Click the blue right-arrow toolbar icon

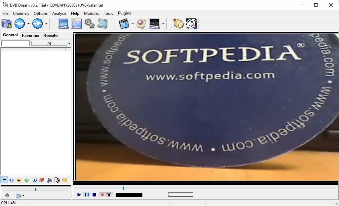38,24
